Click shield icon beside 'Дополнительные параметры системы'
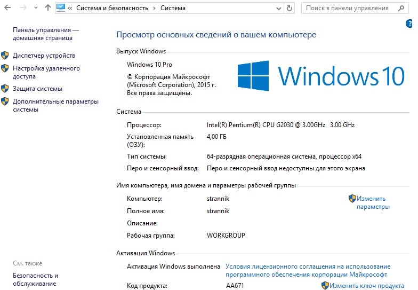The image size is (418, 290). click(5, 101)
